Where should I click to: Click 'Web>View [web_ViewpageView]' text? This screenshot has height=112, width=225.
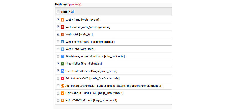pyautogui.click(x=88, y=27)
